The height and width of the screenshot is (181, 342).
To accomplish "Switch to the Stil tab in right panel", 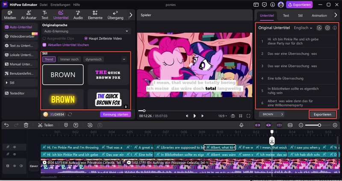I will (x=300, y=15).
